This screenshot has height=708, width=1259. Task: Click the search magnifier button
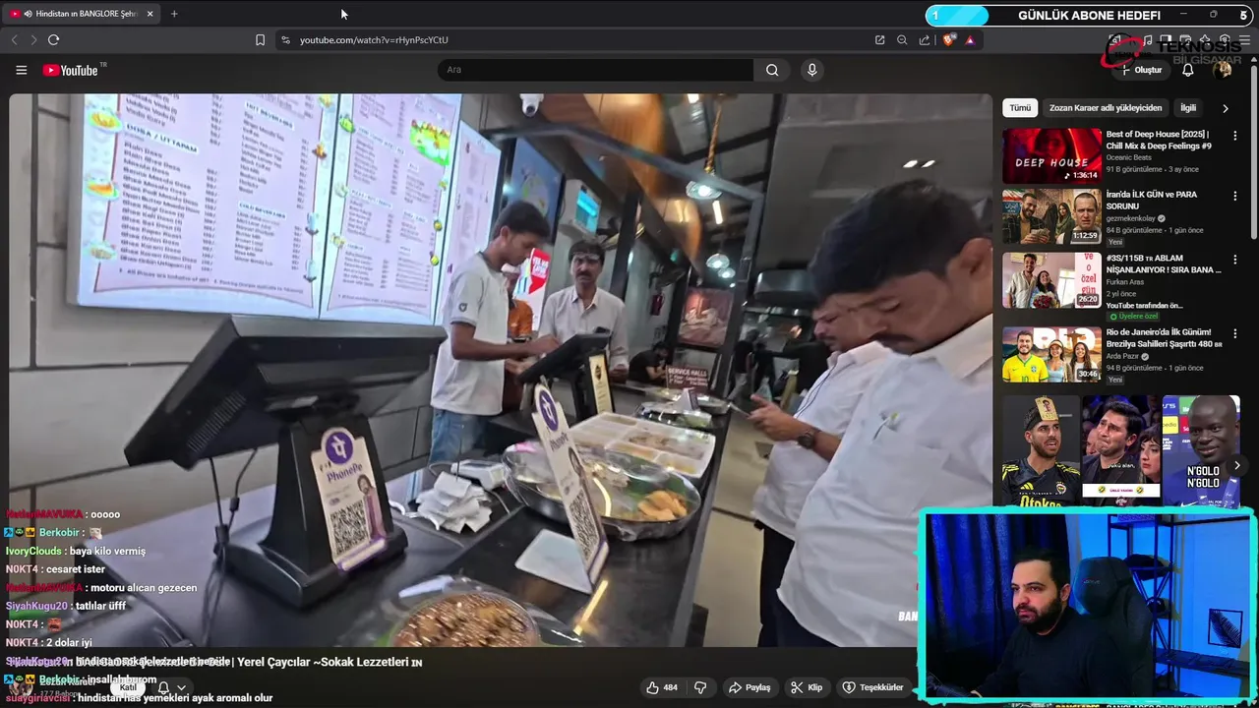coord(772,70)
